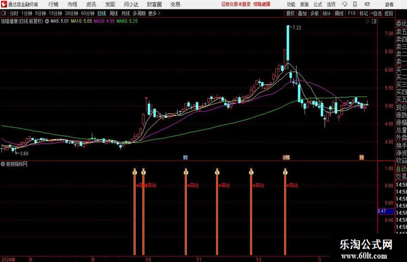Viewport: 407px width, 262px height.
Task: Click the 返回 back button
Action: 388,13
